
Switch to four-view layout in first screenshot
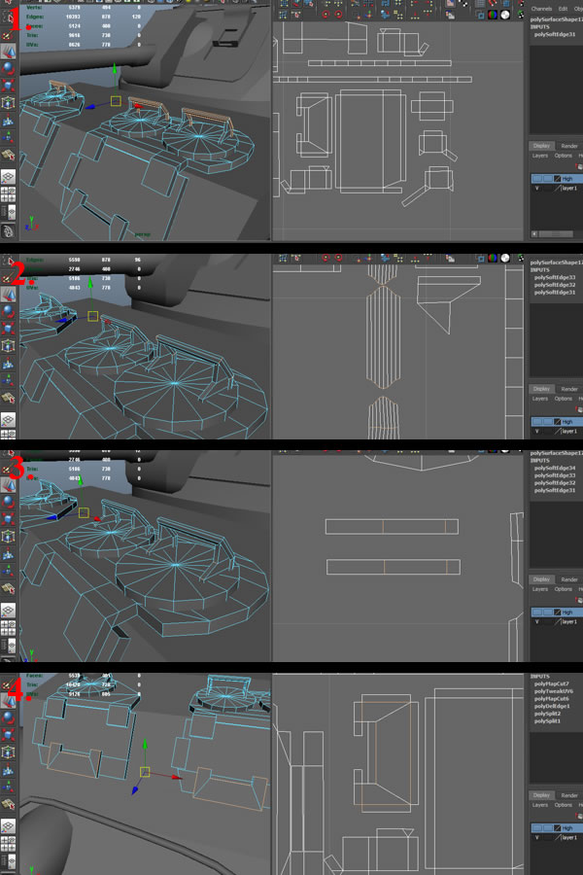(x=8, y=194)
